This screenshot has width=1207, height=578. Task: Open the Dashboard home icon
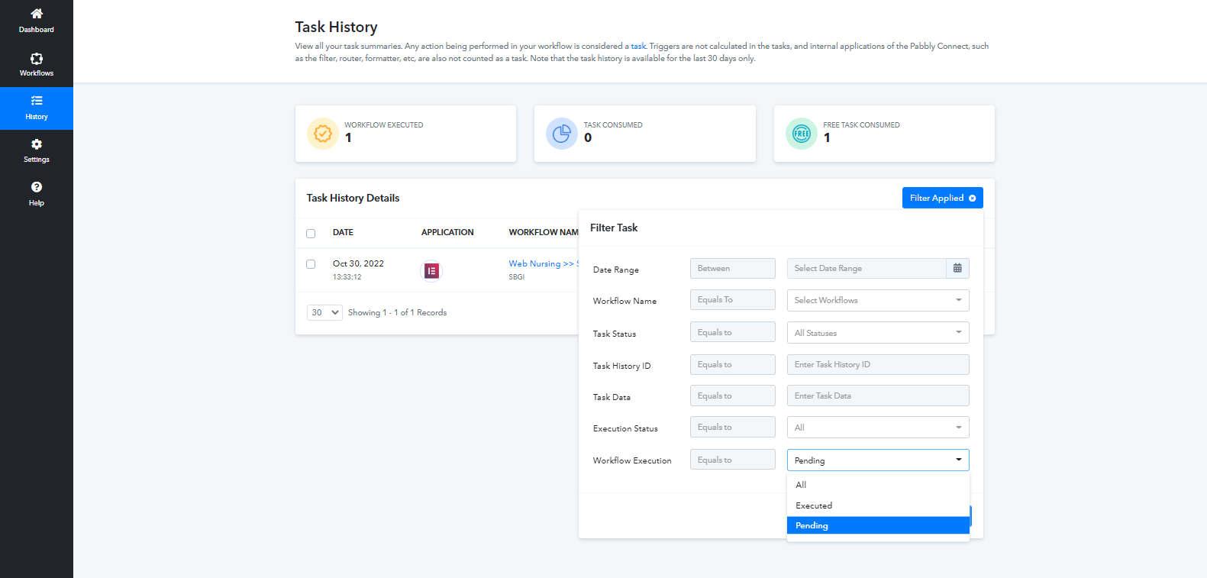click(37, 14)
